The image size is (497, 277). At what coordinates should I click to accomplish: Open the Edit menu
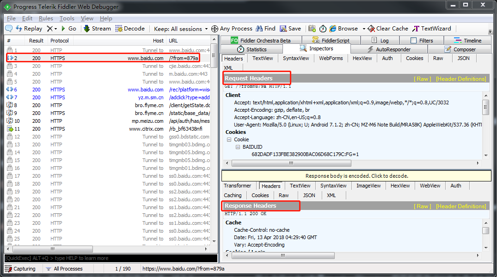pos(27,18)
